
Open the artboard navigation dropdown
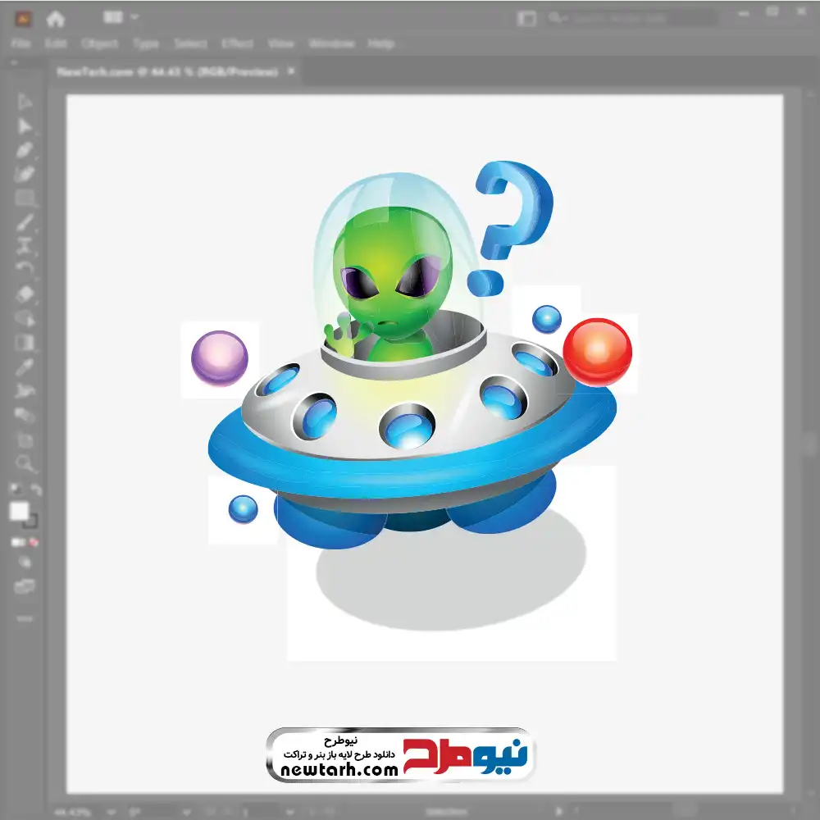coord(290,812)
